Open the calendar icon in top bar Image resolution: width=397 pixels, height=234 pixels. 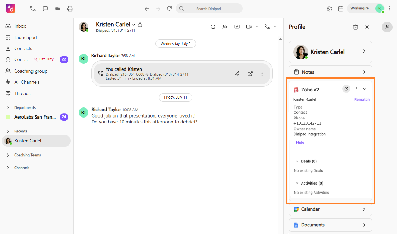pos(341,9)
